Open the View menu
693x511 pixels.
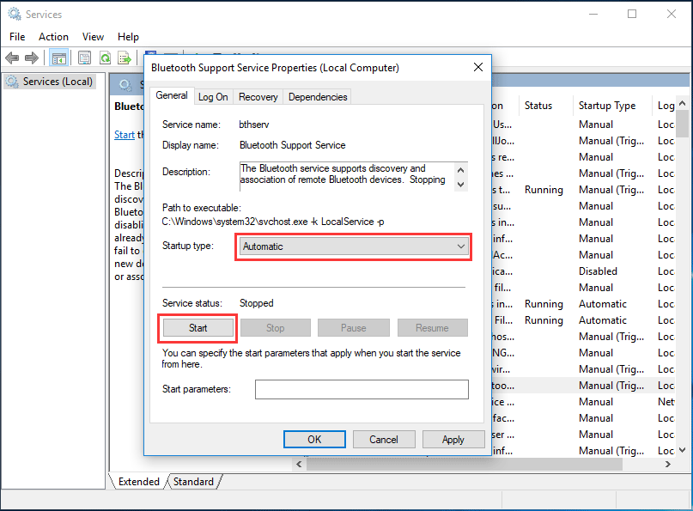93,37
